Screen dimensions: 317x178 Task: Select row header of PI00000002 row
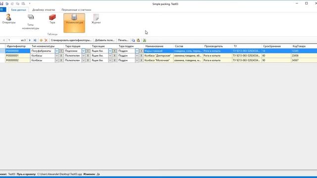(x=2, y=60)
